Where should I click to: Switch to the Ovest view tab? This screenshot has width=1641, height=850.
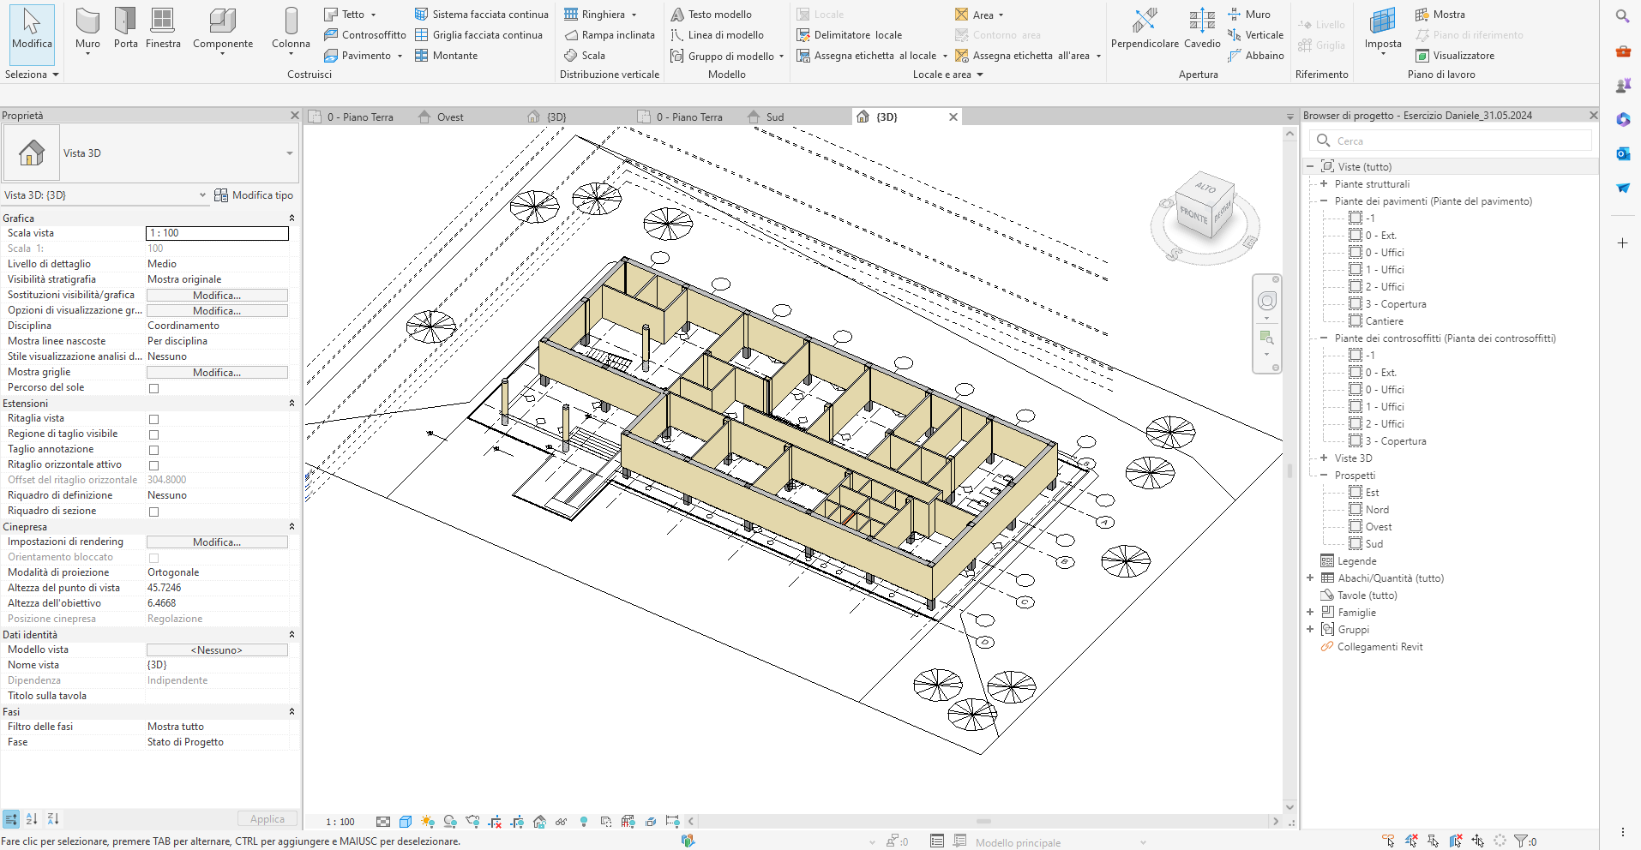[449, 117]
